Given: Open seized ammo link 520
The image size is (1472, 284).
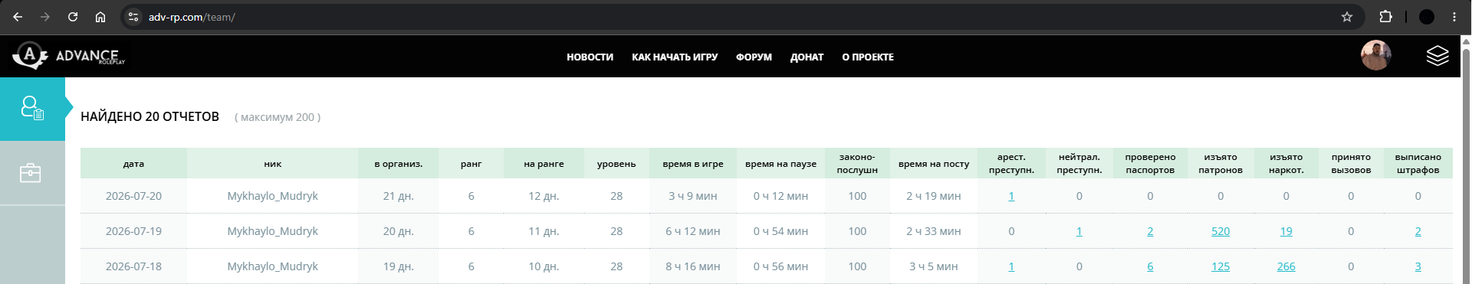Looking at the screenshot, I should click(x=1221, y=231).
